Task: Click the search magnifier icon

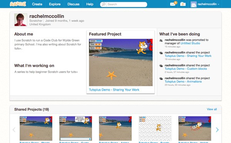Action: (104, 4)
